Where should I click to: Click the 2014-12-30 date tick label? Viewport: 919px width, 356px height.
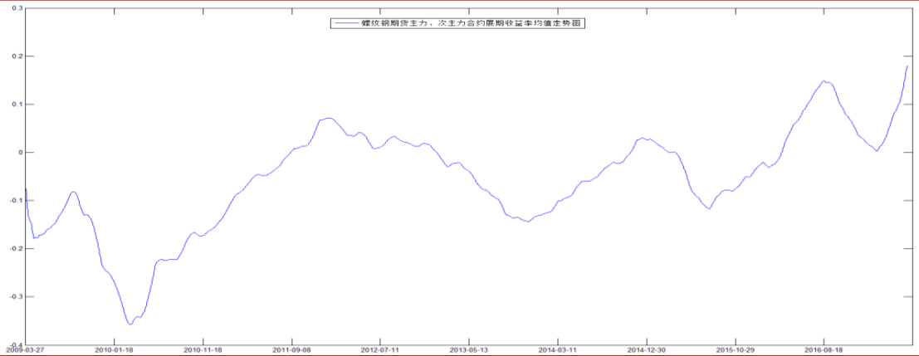[647, 351]
